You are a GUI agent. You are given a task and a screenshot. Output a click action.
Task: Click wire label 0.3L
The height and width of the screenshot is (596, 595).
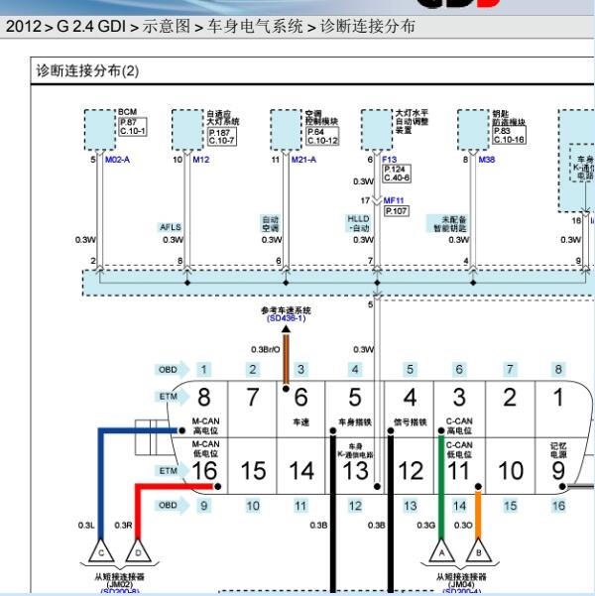coord(86,526)
